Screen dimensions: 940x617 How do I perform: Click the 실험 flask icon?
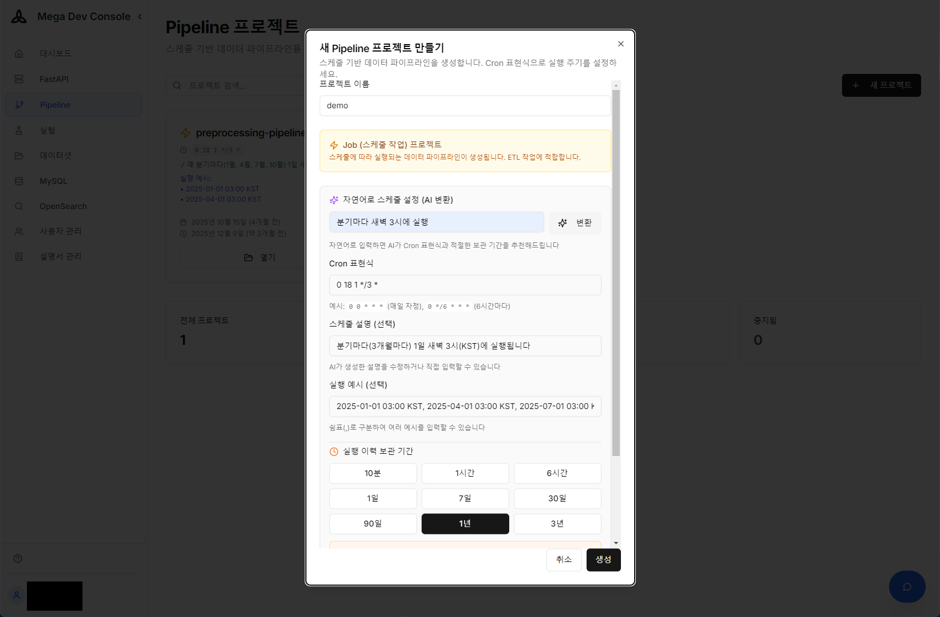coord(19,130)
